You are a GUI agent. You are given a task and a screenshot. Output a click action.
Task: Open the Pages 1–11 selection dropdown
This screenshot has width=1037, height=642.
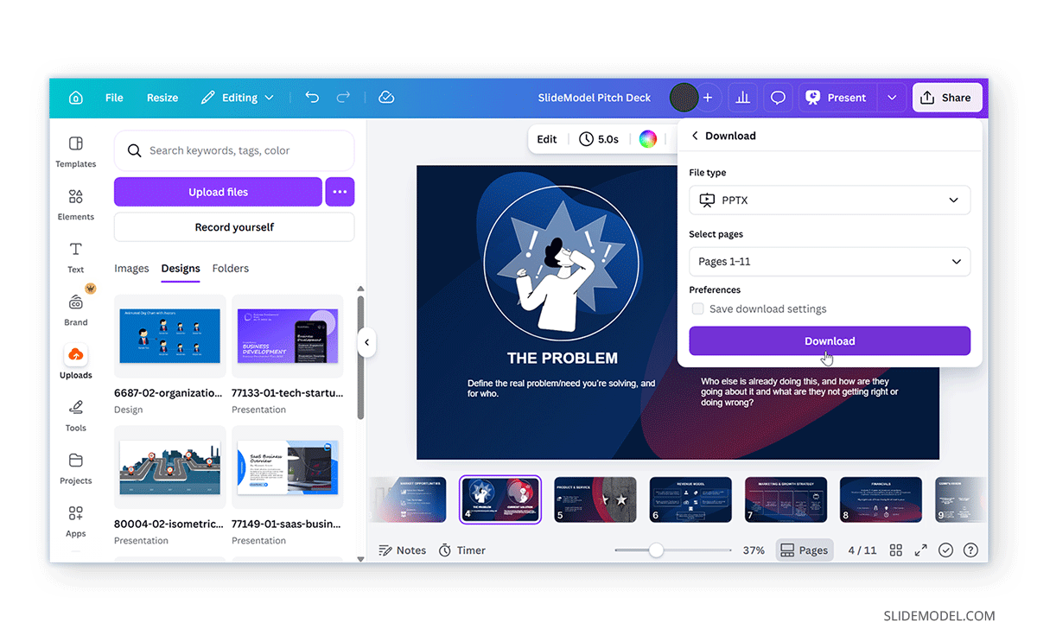(829, 261)
